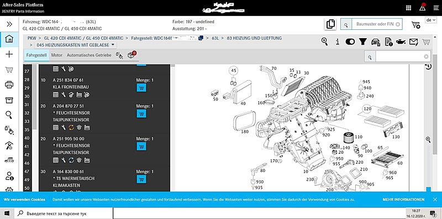This screenshot has height=219, width=442.
Task: Click the zoom magnifier icon in toolbar
Action: click(x=325, y=42)
